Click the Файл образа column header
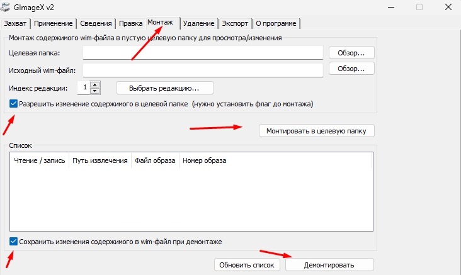461x275 pixels. [x=155, y=160]
